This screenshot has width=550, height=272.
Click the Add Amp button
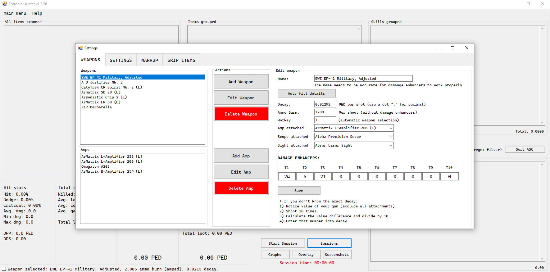(x=241, y=156)
